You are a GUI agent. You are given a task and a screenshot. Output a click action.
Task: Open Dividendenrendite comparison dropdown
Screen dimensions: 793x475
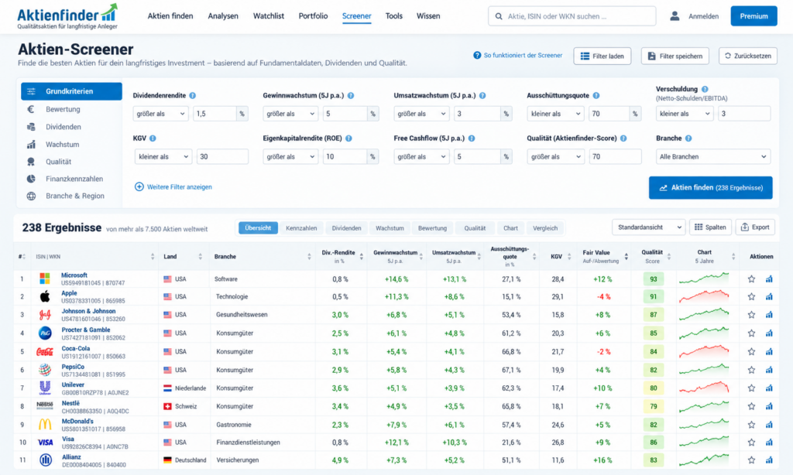coord(161,114)
